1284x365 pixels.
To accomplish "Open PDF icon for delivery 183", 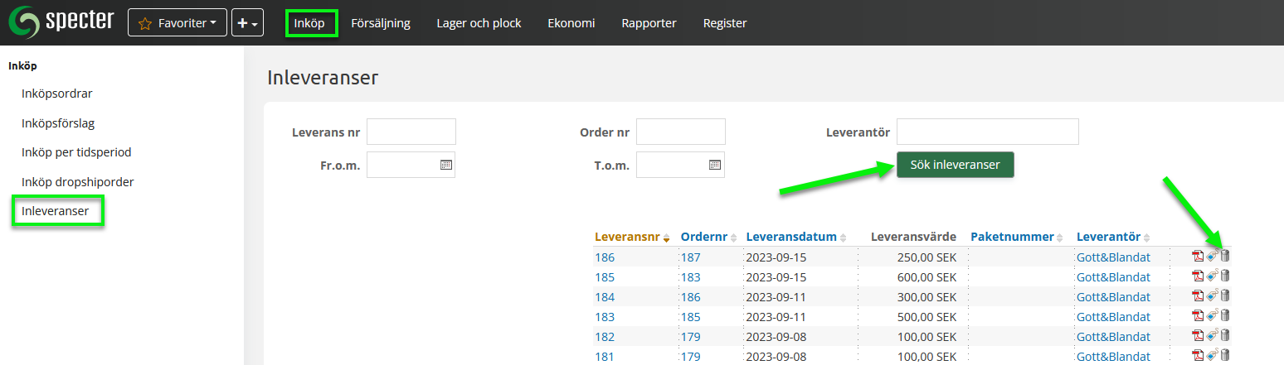I will (1198, 316).
